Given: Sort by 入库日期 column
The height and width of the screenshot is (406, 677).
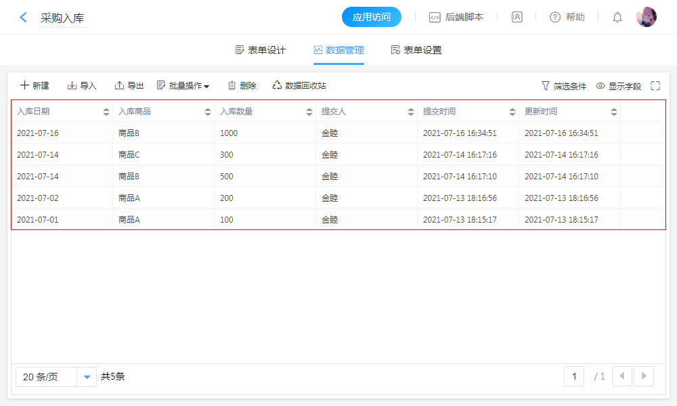Looking at the screenshot, I should (106, 112).
